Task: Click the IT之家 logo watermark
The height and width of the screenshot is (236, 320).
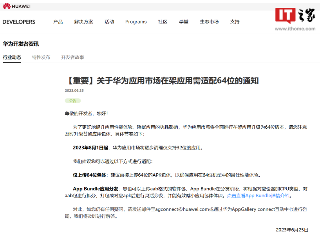Action: (295, 16)
